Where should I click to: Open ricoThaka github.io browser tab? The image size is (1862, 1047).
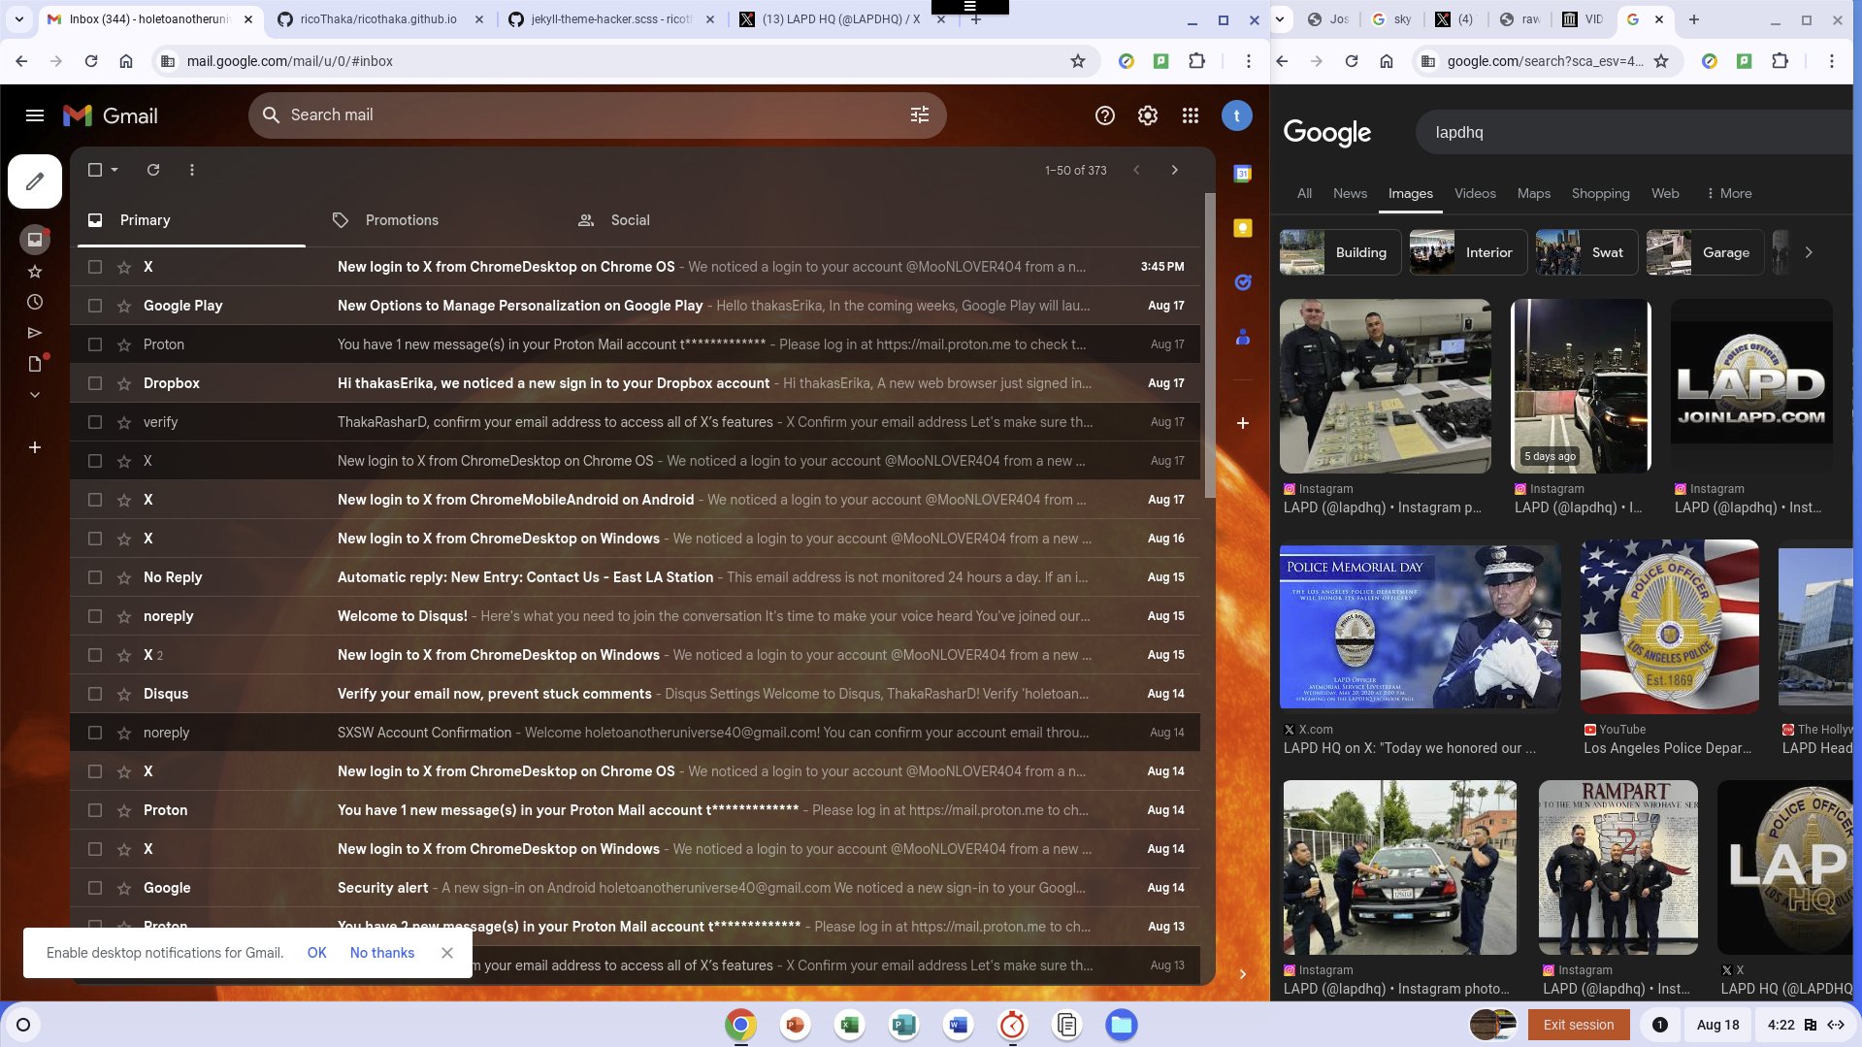coord(378,18)
